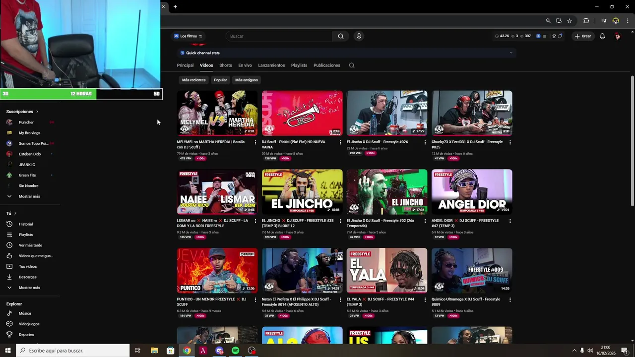This screenshot has width=635, height=357.
Task: Show hidden system tray icons
Action: coord(574,351)
